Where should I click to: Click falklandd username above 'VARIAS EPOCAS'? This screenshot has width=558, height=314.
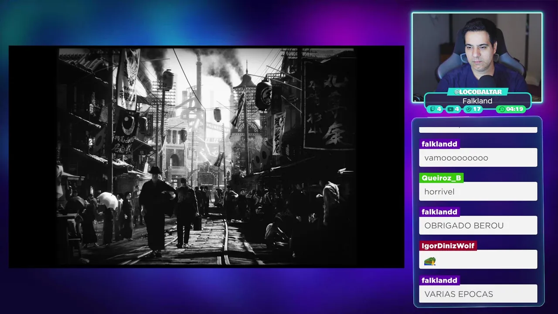click(x=439, y=280)
